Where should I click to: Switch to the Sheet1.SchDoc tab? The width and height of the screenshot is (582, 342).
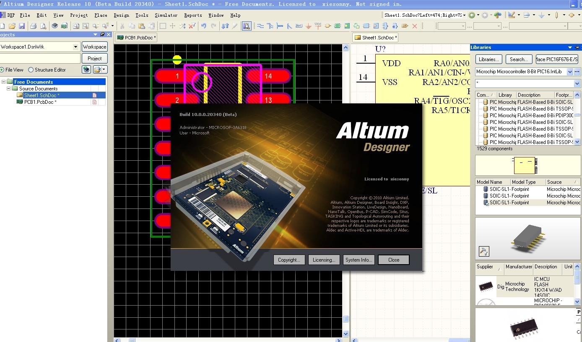[x=375, y=38]
